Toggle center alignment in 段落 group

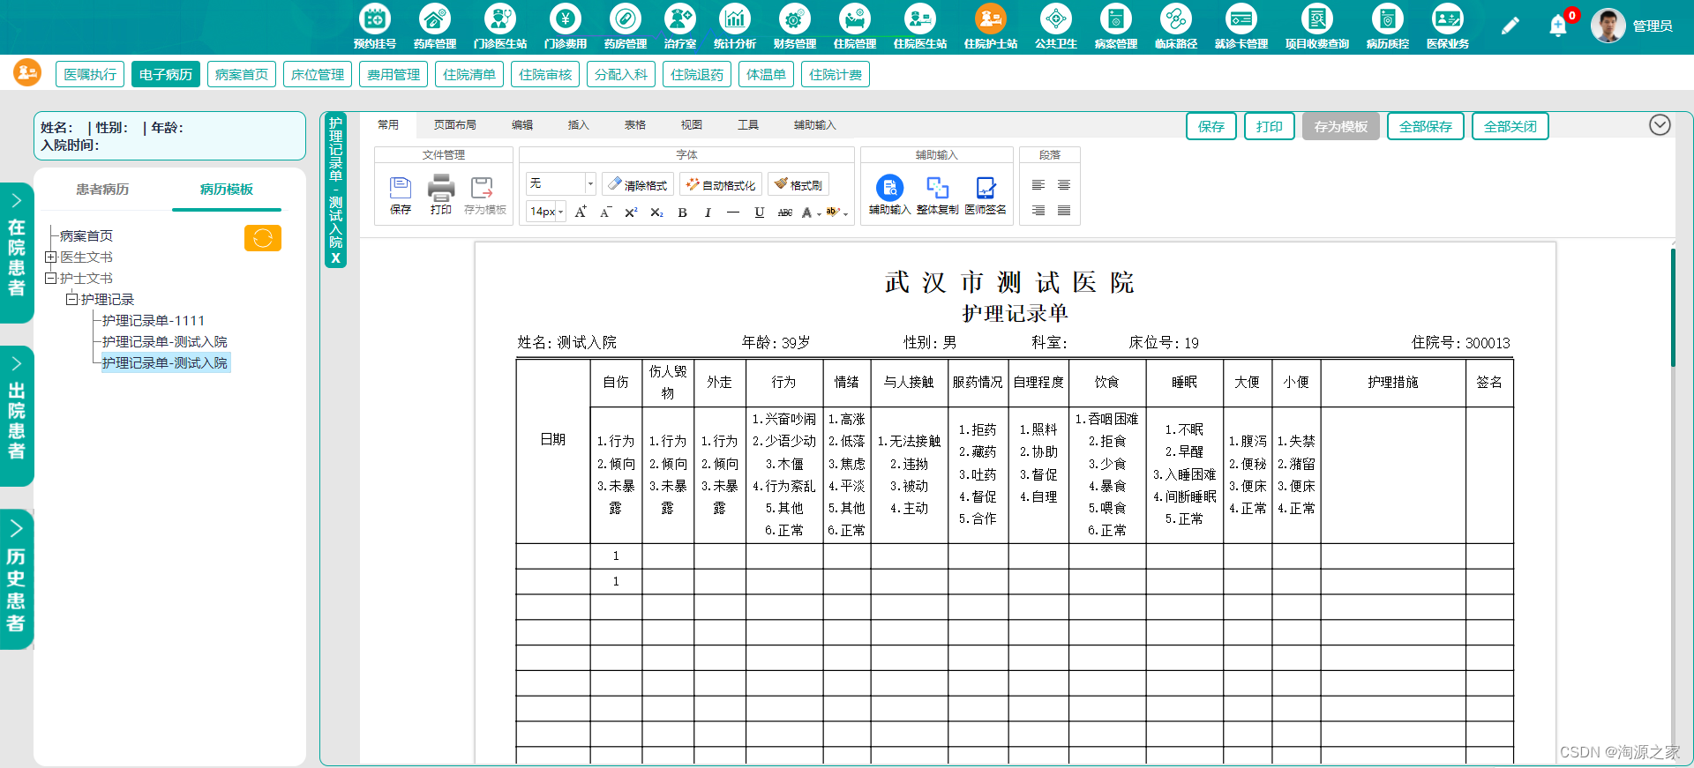coord(1064,185)
